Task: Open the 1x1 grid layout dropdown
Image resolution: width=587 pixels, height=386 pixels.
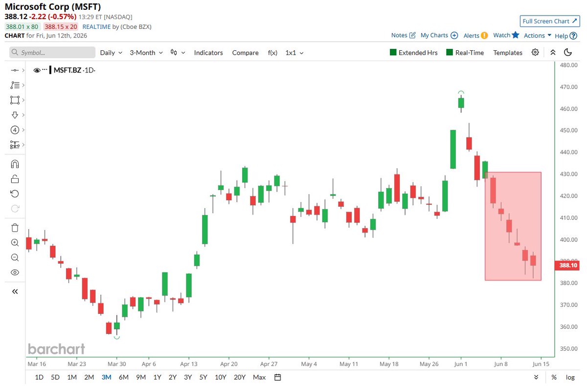Action: [294, 53]
